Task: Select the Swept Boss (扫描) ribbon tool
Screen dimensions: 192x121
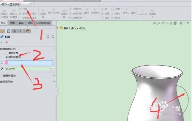Action: (x=23, y=9)
